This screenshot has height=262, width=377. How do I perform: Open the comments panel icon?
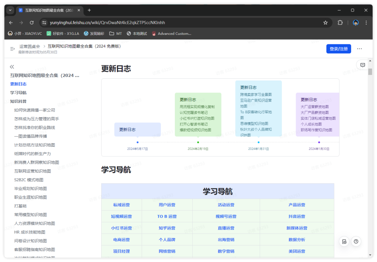363,65
